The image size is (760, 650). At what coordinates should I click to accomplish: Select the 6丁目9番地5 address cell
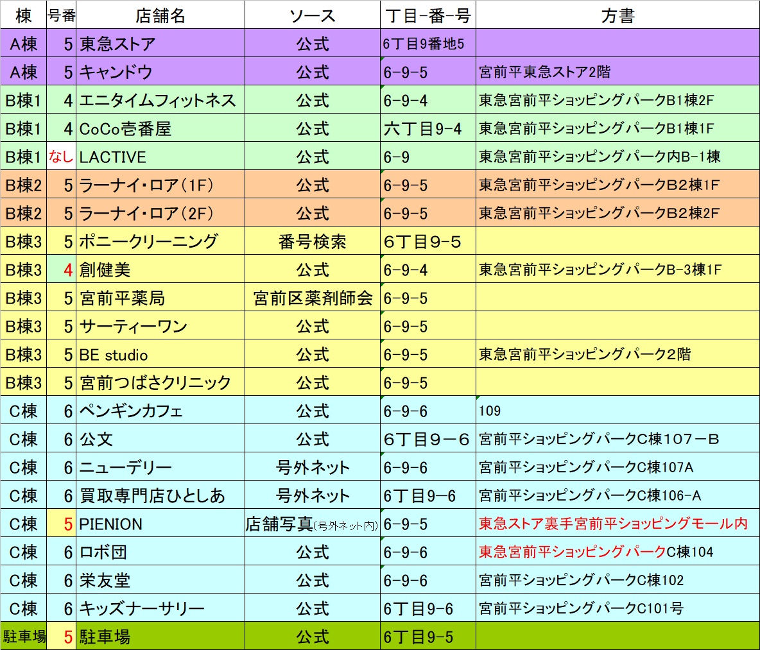click(x=429, y=43)
